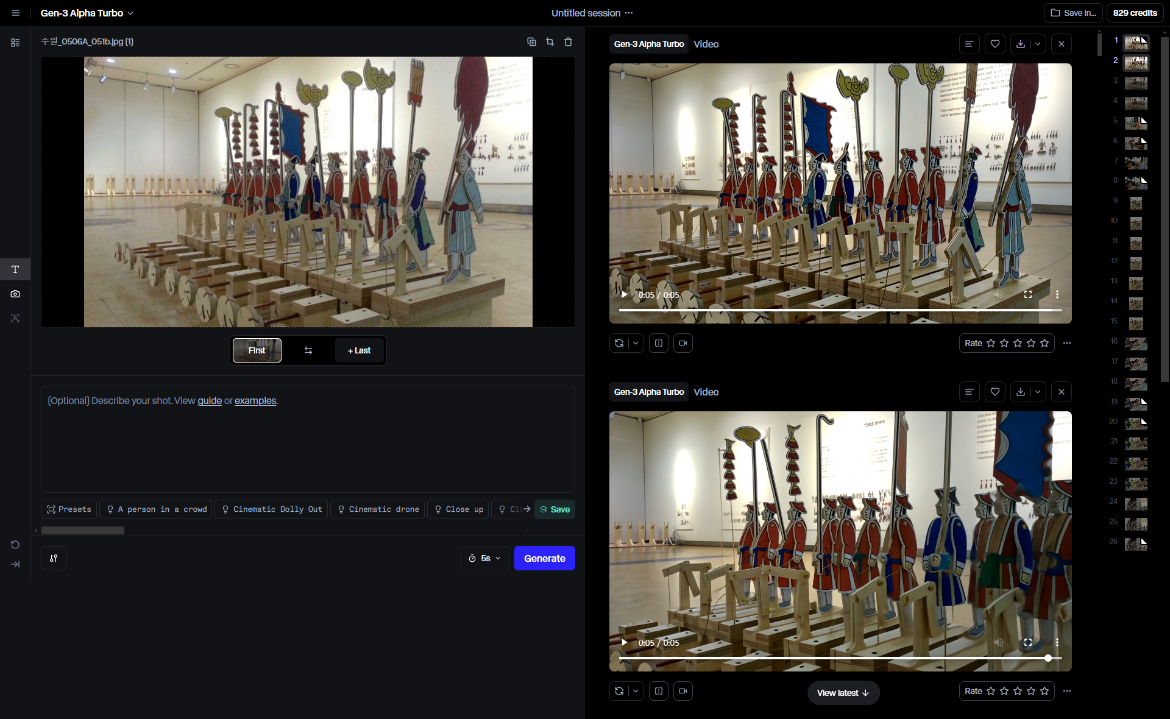This screenshot has width=1170, height=719.
Task: Open the Gen-3 Alpha Turbo model dropdown
Action: pyautogui.click(x=87, y=13)
